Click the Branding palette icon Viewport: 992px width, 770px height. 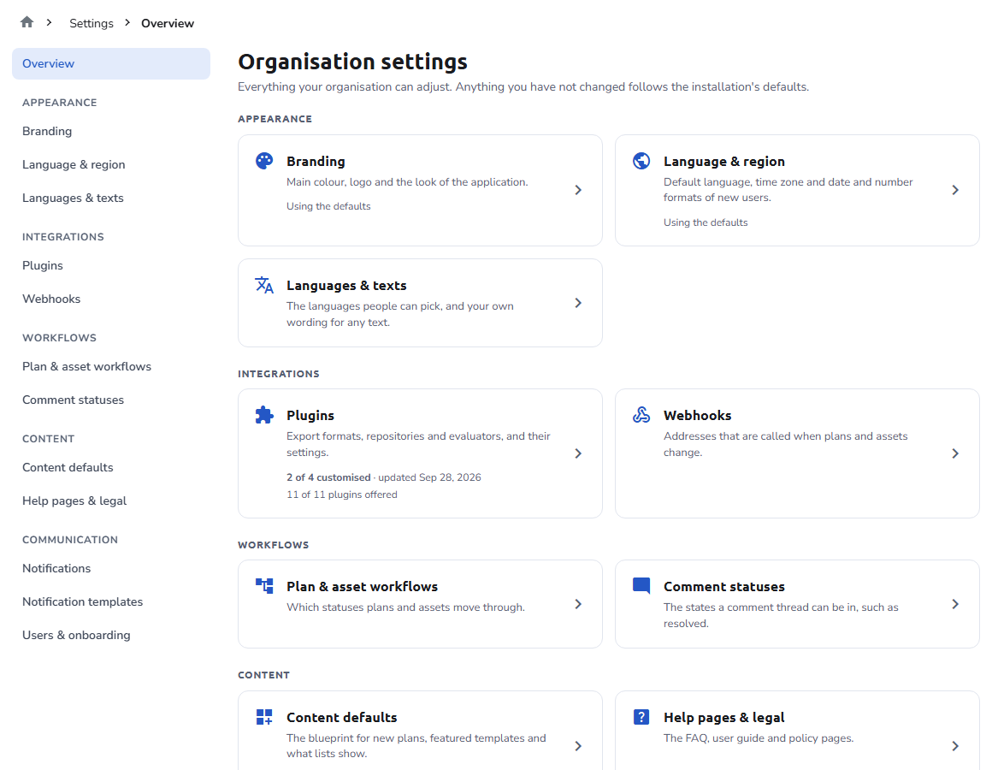(x=263, y=161)
